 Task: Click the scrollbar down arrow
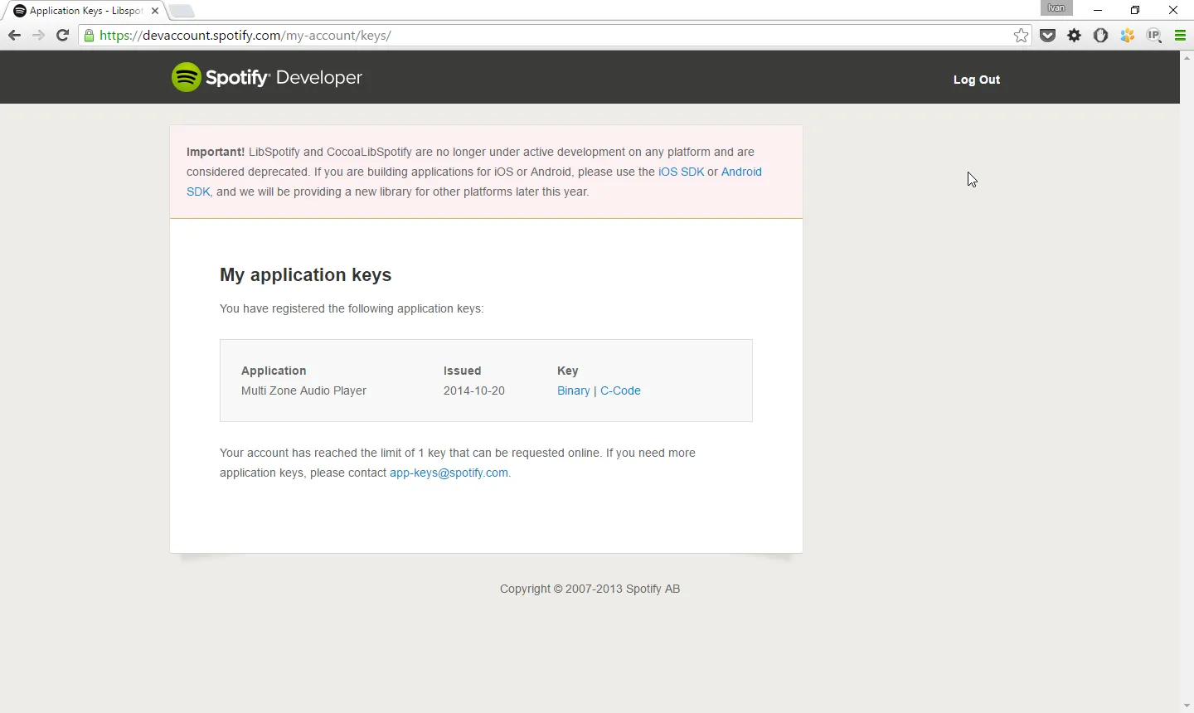tap(1187, 706)
